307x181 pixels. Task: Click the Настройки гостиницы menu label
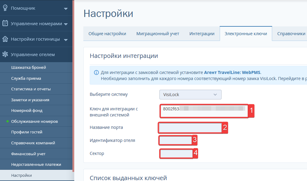pos(35,39)
